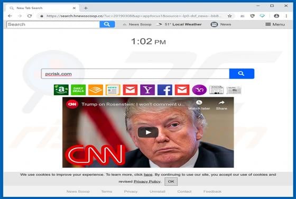Maximize the browser window
The image size is (296, 199).
(x=272, y=6)
